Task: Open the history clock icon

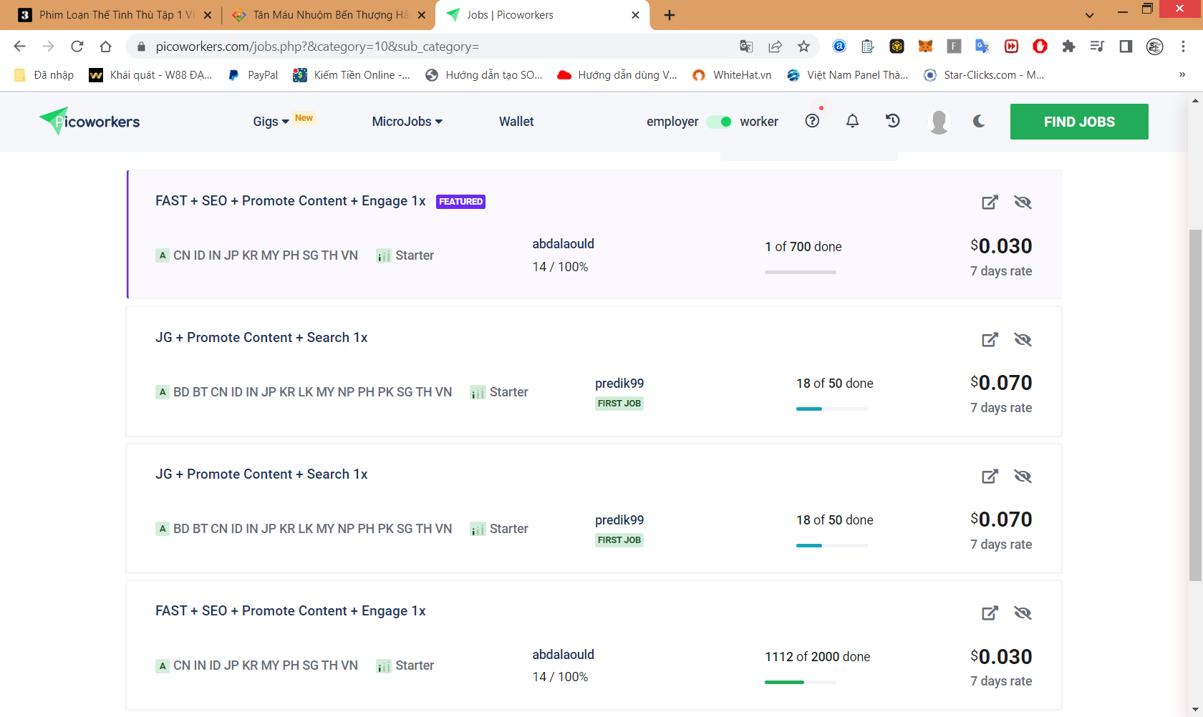Action: click(892, 121)
